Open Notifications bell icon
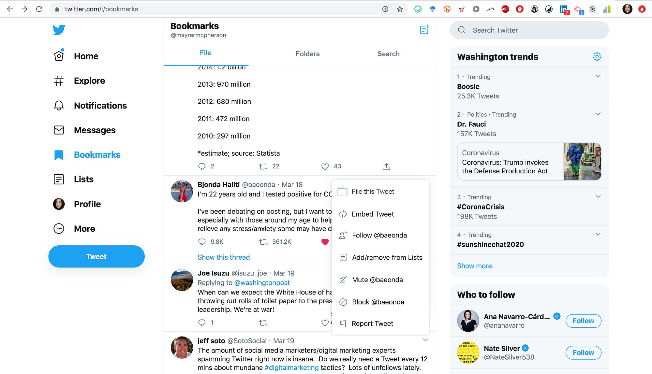 click(x=59, y=106)
